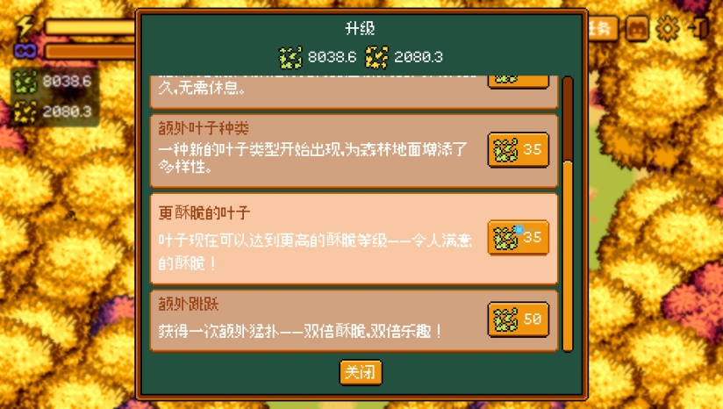
Task: Click the yellow leaf currency icon in dialog header
Action: click(376, 57)
